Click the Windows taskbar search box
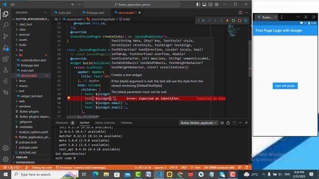 tap(45, 175)
